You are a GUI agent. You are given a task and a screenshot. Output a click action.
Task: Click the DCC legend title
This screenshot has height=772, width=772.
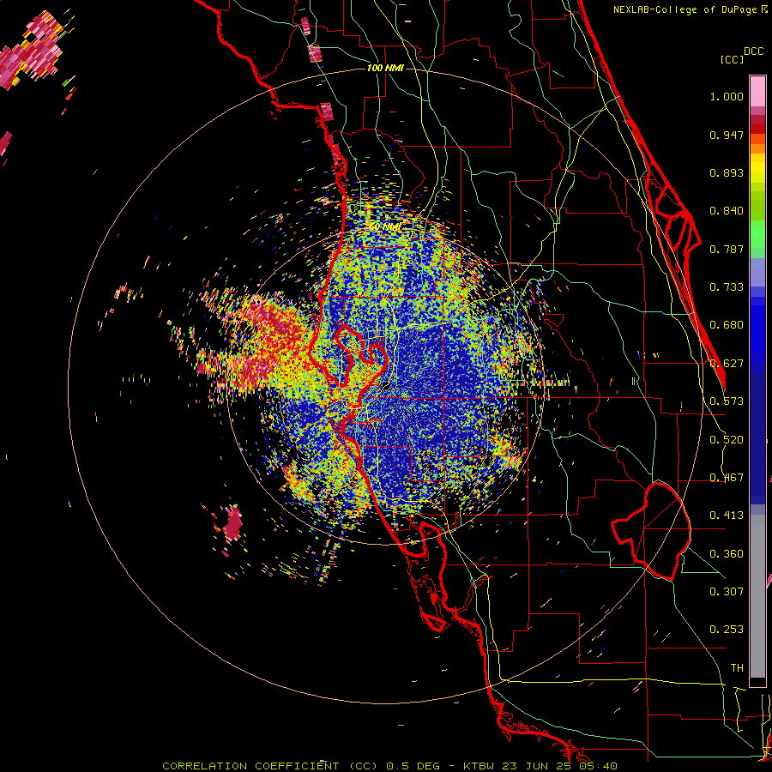click(753, 51)
